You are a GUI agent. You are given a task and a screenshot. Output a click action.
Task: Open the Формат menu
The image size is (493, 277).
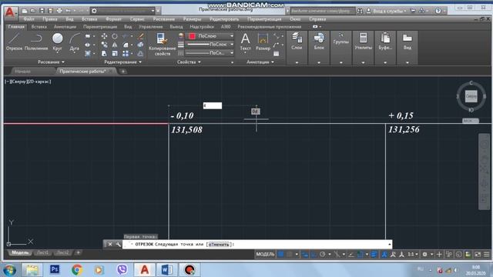[x=113, y=19]
